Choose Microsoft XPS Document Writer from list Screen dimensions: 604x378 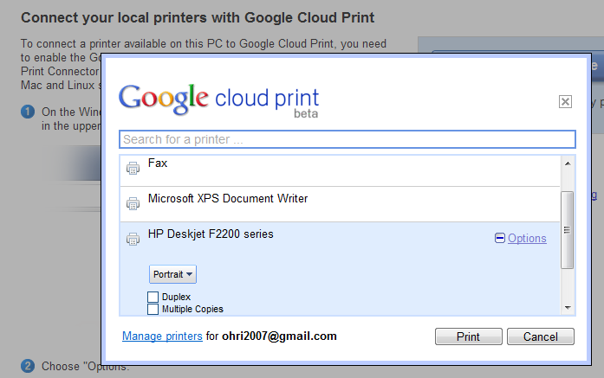pos(227,199)
